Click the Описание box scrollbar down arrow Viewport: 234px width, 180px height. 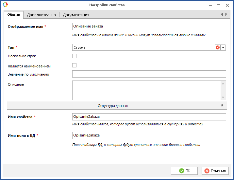pos(223,97)
